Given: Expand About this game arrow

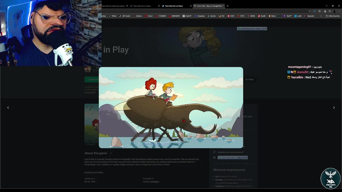Looking at the screenshot, I should [x=111, y=153].
